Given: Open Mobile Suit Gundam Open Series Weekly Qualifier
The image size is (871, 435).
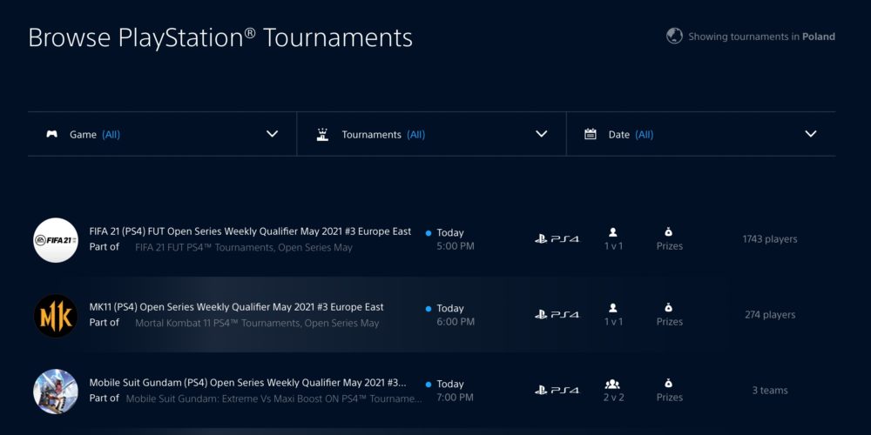Looking at the screenshot, I should click(247, 383).
